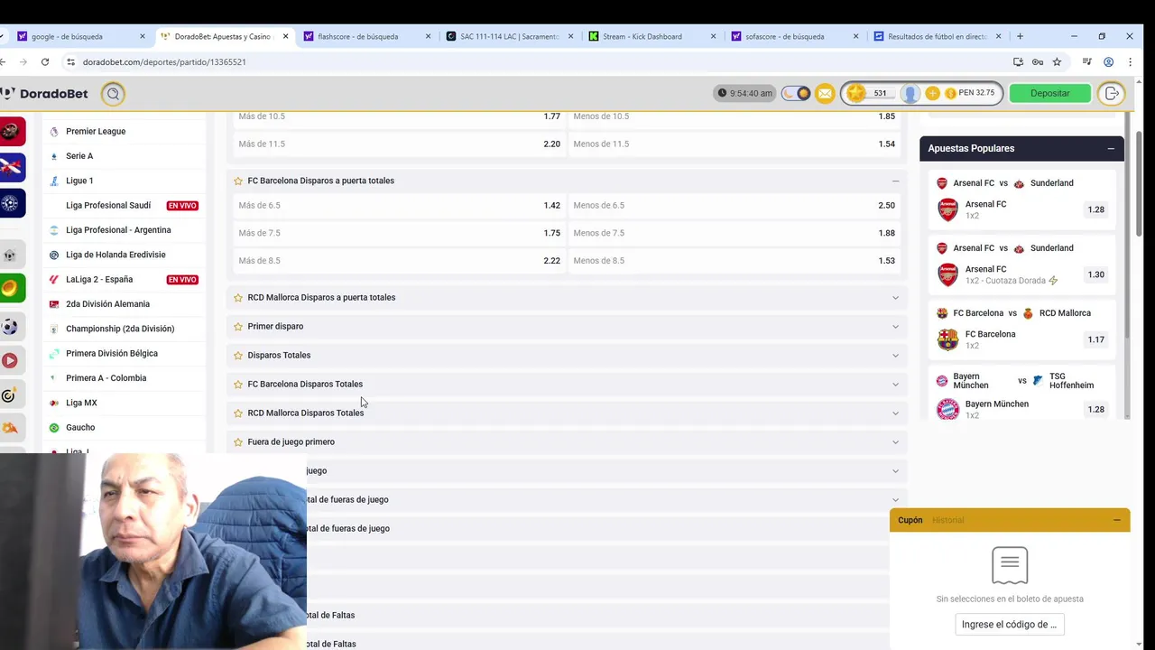
Task: Open Liga Profesional Saudí live league
Action: click(x=108, y=205)
